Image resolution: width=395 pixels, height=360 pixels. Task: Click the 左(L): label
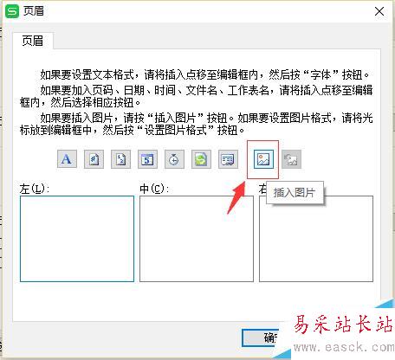pyautogui.click(x=35, y=189)
